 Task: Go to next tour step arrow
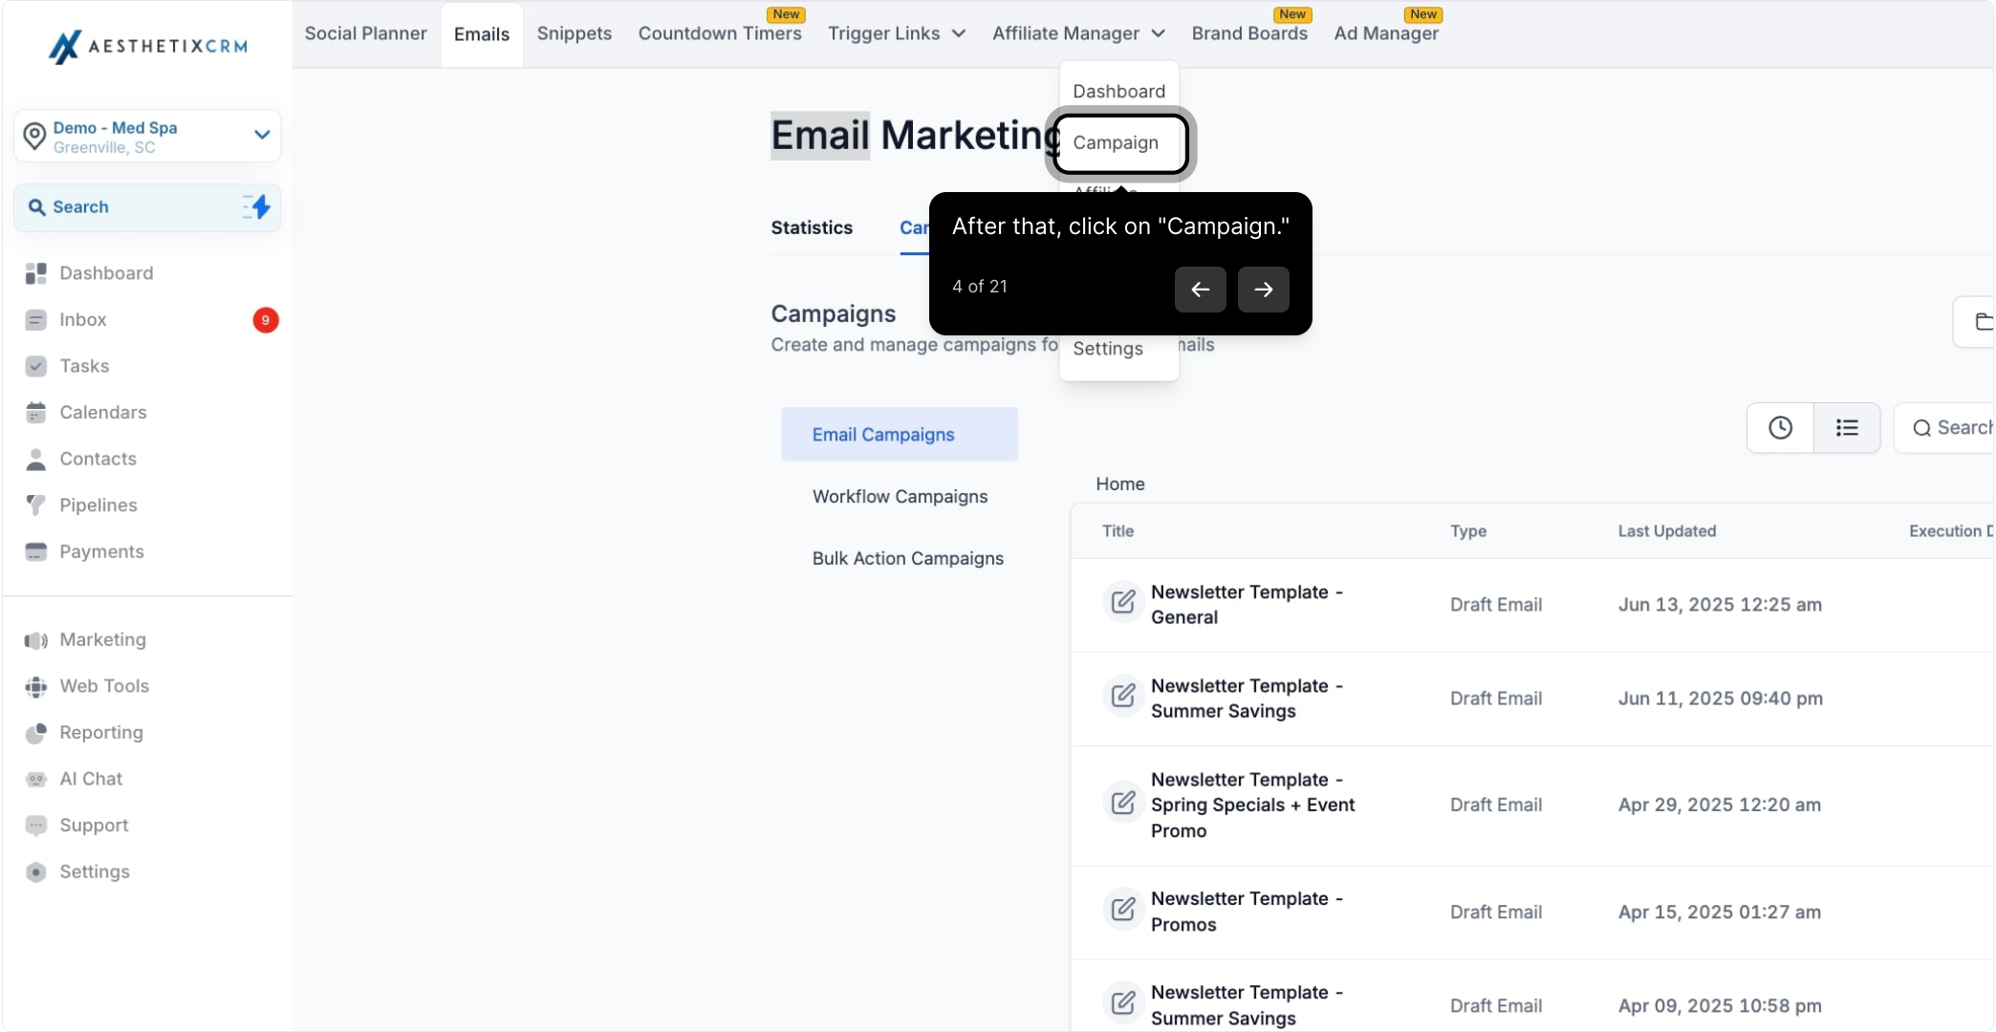click(x=1263, y=290)
